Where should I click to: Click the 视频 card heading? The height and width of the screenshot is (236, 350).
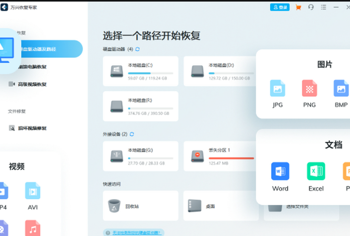(x=17, y=166)
